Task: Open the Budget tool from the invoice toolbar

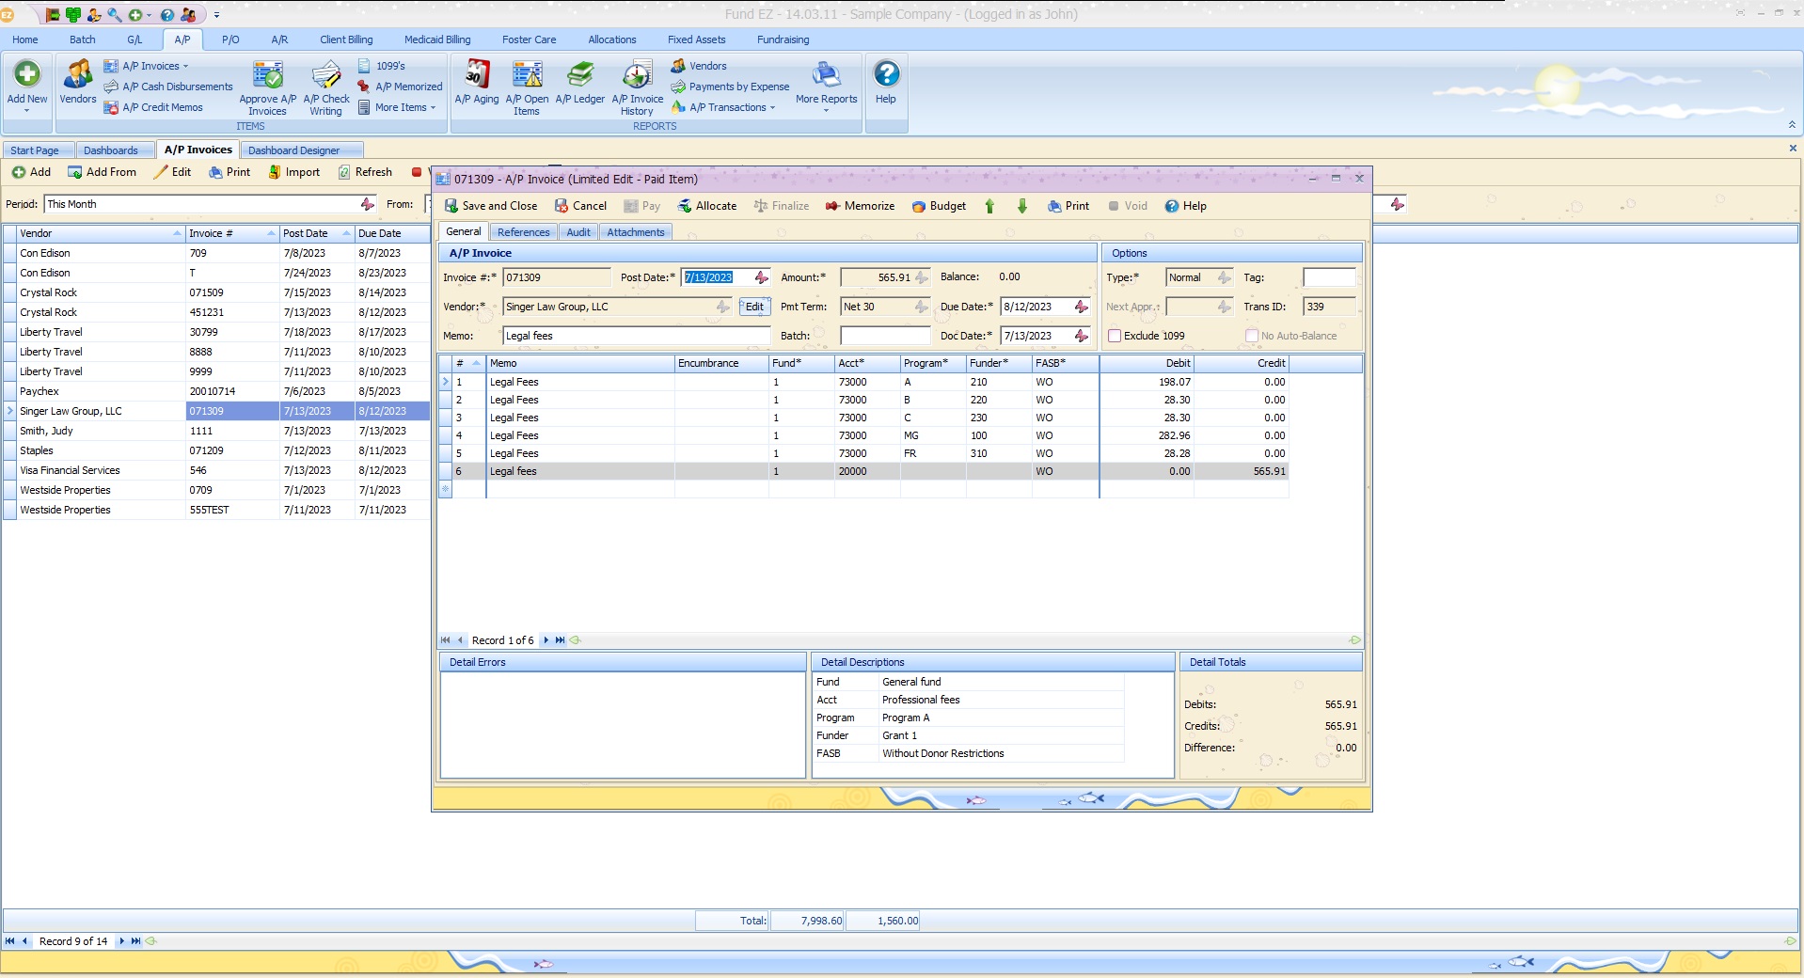Action: pos(938,206)
